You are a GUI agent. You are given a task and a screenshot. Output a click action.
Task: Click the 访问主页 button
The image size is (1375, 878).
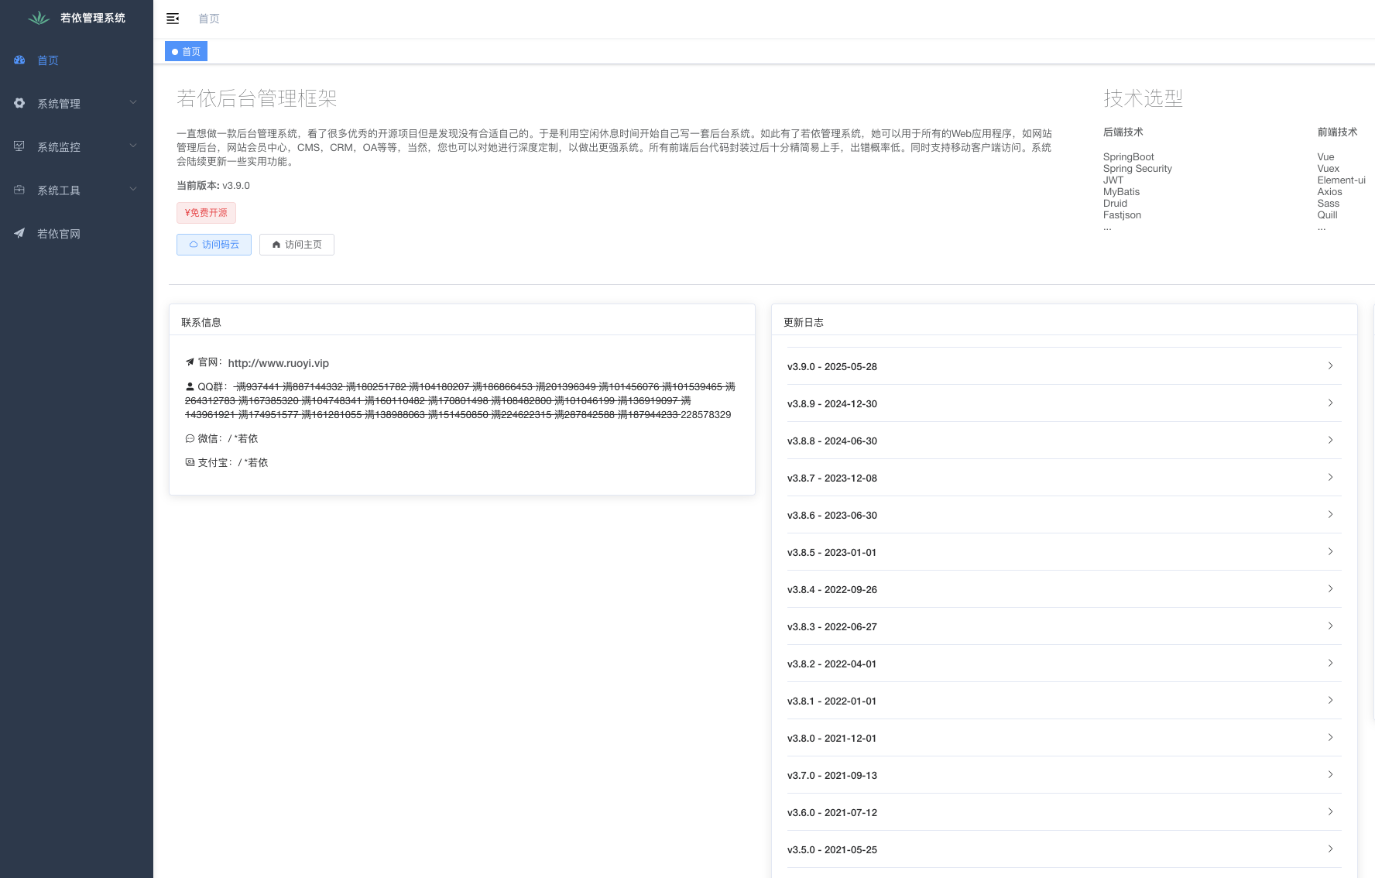297,245
